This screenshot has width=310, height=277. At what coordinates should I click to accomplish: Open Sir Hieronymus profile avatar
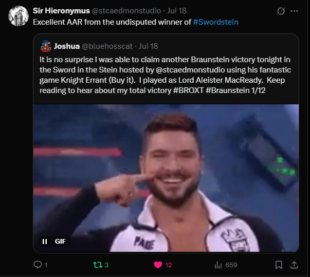19,16
